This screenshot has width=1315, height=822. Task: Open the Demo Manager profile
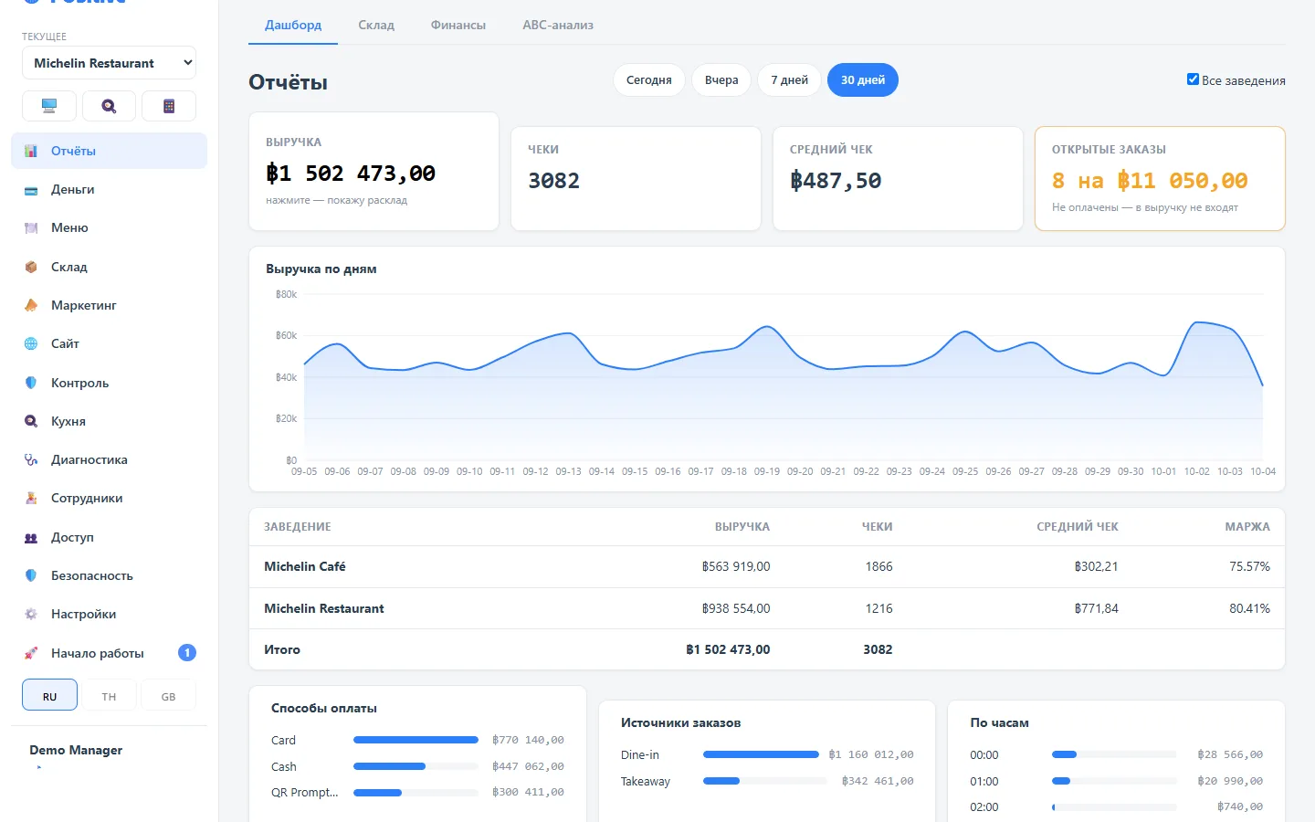[x=76, y=750]
